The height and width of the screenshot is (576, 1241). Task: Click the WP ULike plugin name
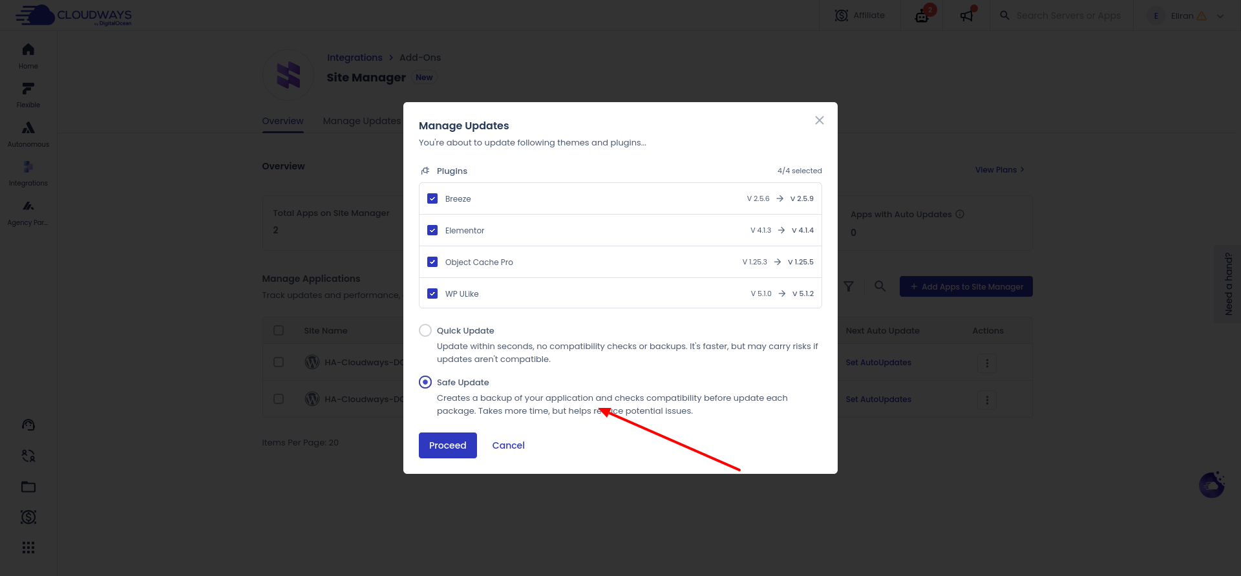(x=462, y=293)
